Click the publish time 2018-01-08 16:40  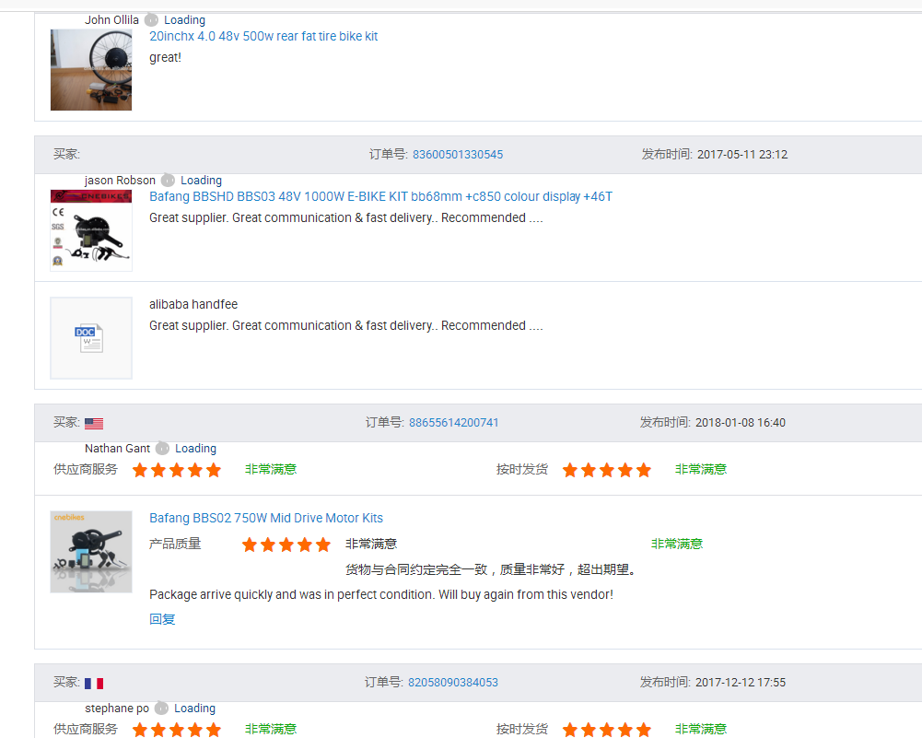point(741,423)
